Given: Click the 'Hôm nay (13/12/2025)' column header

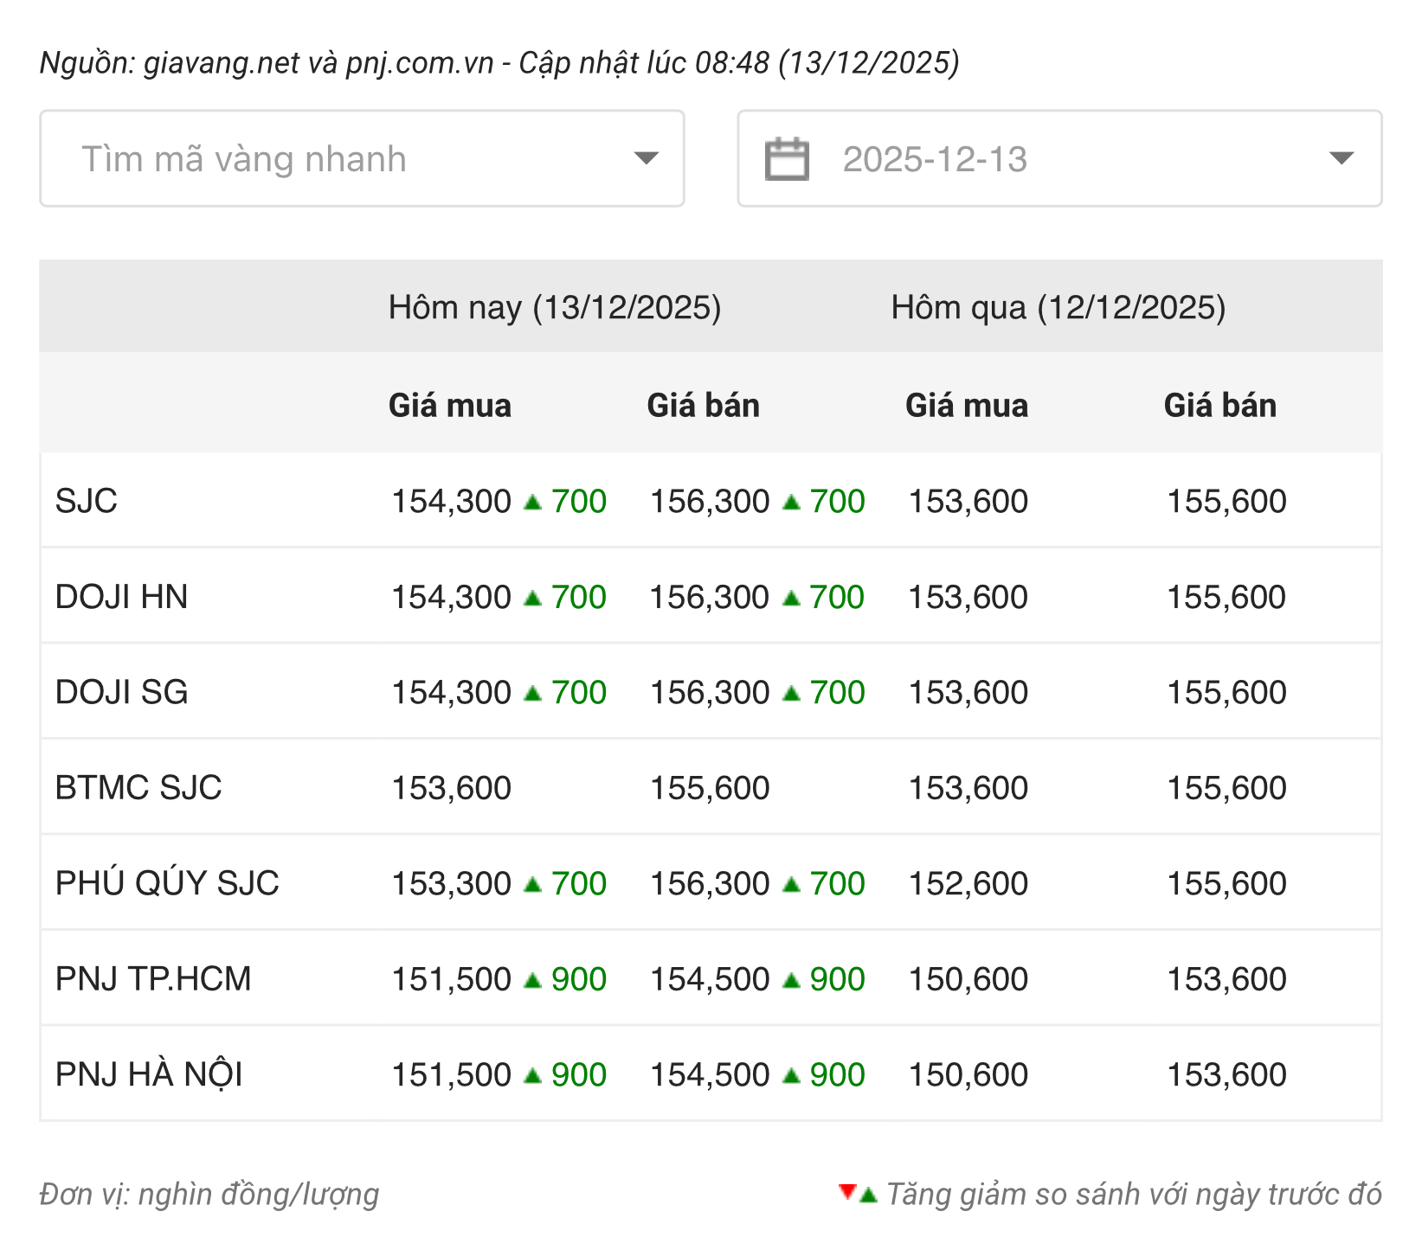Looking at the screenshot, I should (x=554, y=308).
